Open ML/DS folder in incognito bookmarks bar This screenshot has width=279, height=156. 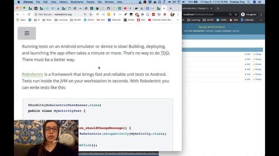(x=208, y=20)
